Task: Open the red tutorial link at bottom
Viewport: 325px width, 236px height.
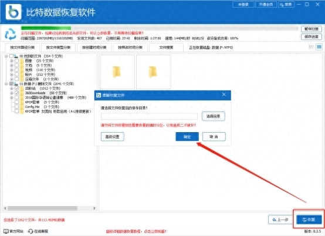Action: [x=136, y=231]
